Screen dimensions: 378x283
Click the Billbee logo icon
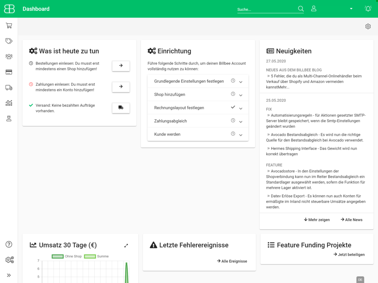tap(9, 9)
